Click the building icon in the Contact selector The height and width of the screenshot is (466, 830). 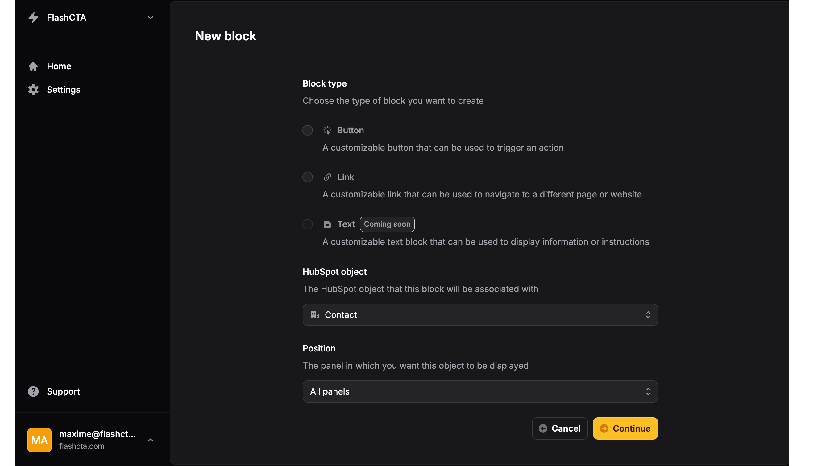315,314
